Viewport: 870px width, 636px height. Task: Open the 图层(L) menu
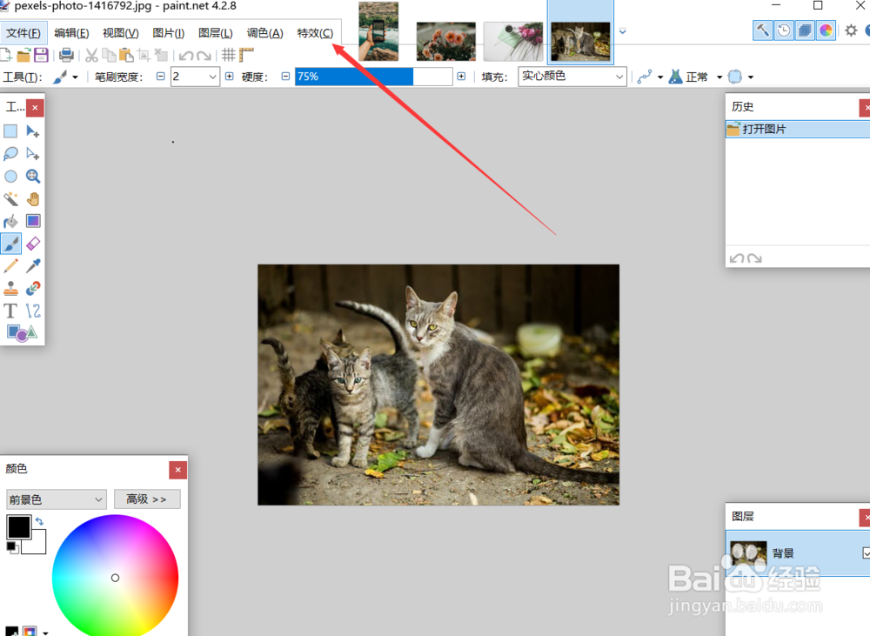215,33
